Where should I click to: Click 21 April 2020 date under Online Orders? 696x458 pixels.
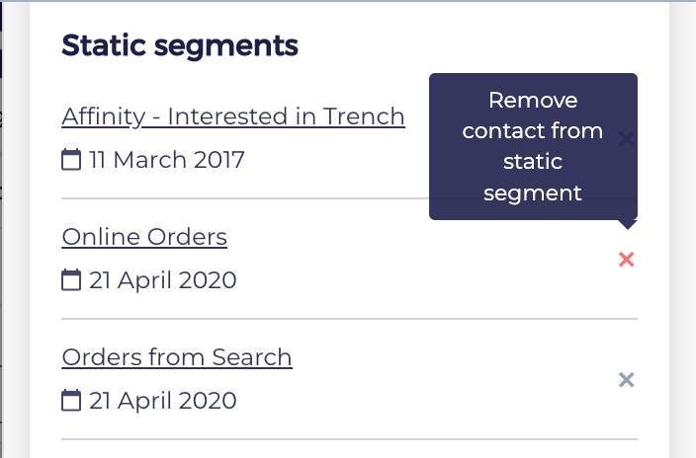coord(162,280)
